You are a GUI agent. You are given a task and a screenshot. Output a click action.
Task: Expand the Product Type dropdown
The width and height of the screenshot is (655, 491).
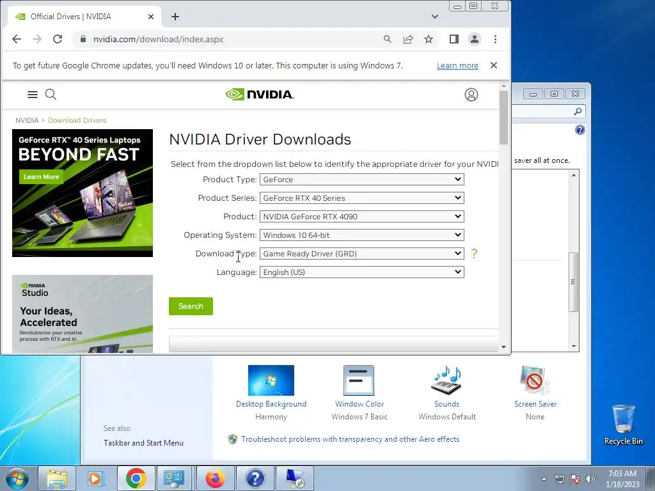(x=362, y=180)
